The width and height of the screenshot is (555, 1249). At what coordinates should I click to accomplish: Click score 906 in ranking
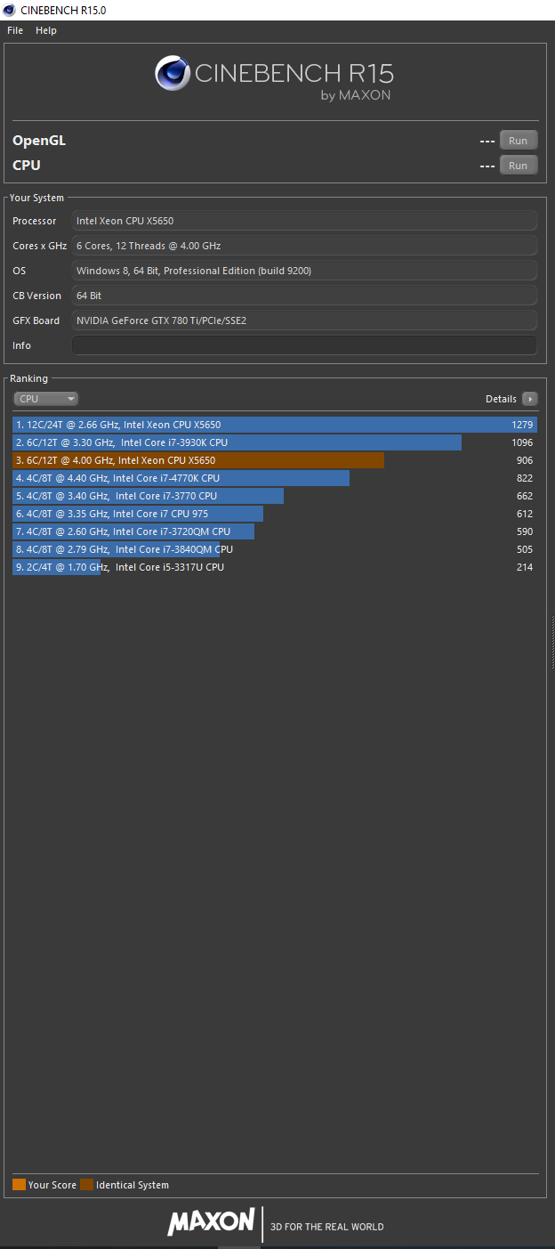pyautogui.click(x=525, y=460)
